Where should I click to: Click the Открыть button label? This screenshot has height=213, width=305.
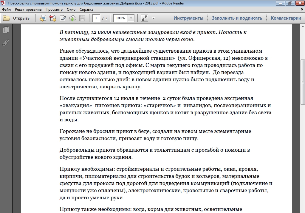pos(21,18)
